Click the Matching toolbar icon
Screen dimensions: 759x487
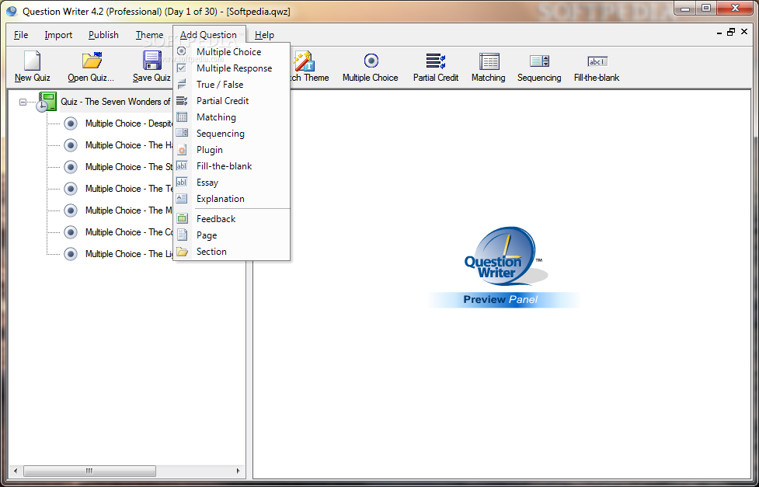pyautogui.click(x=489, y=61)
